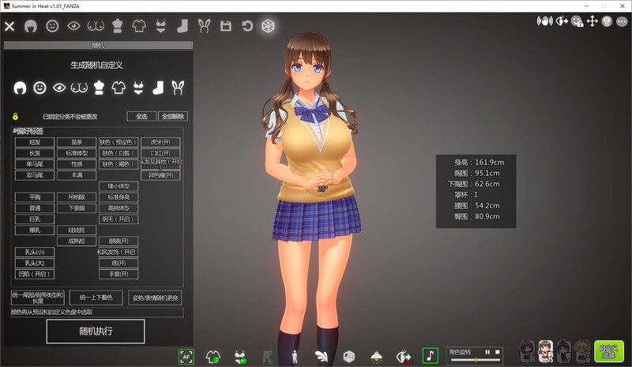Toggle the 苗条 preference tag
This screenshot has height=367, width=632.
pyautogui.click(x=77, y=142)
